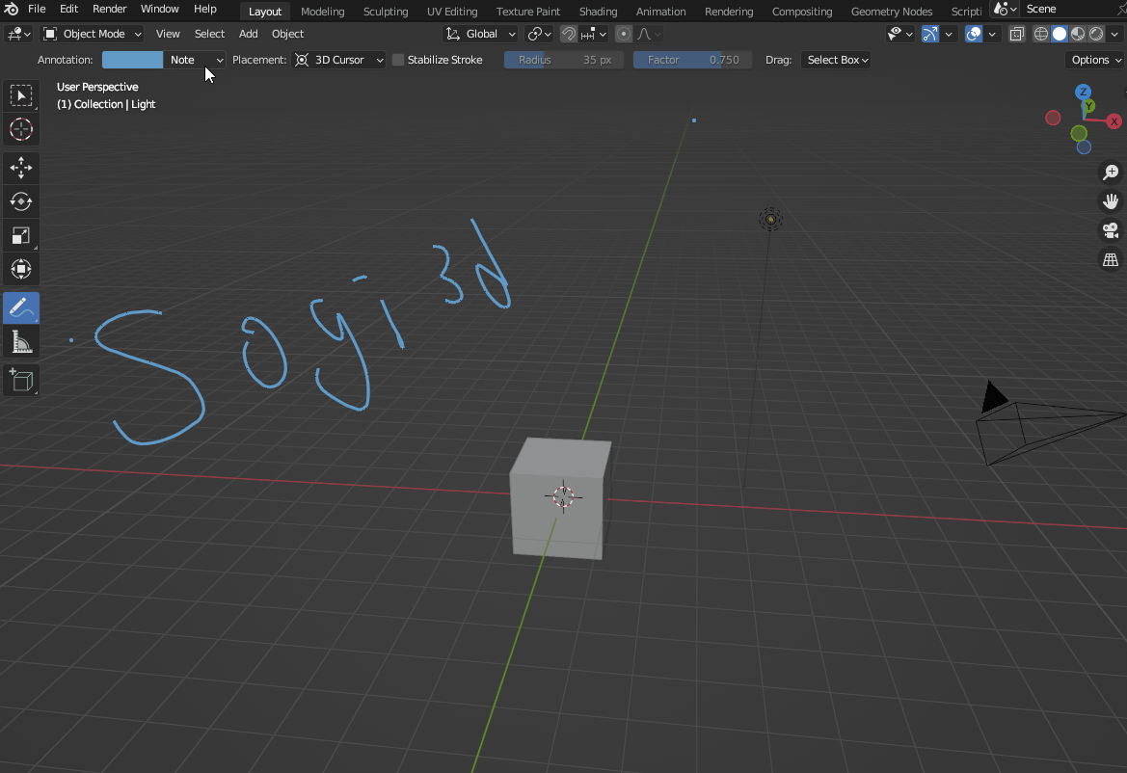Click the gray cube in viewport
This screenshot has height=773, width=1127.
click(x=559, y=498)
